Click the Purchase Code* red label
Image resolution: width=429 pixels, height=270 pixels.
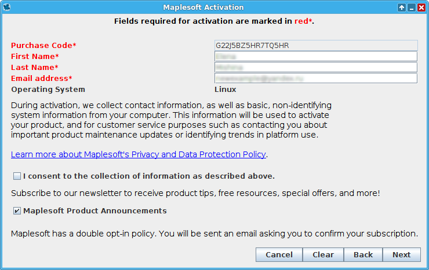[x=43, y=46]
